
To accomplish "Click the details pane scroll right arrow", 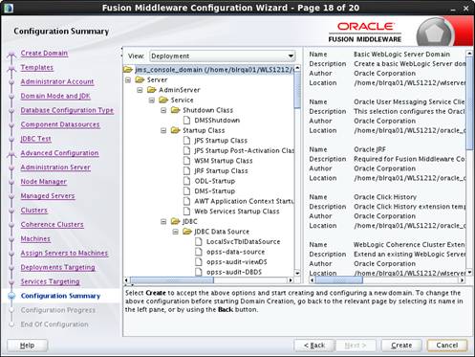I will (x=462, y=280).
